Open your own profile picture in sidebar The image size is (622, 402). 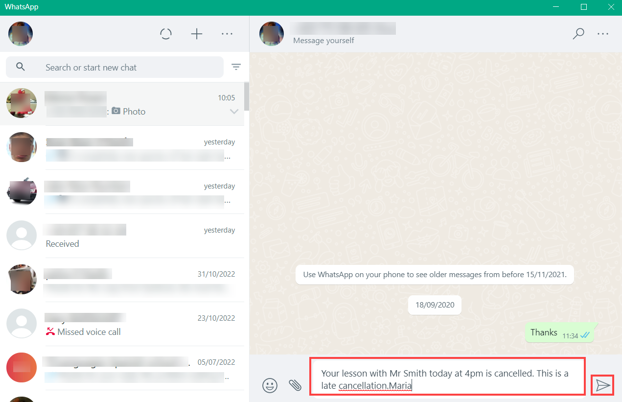point(21,34)
